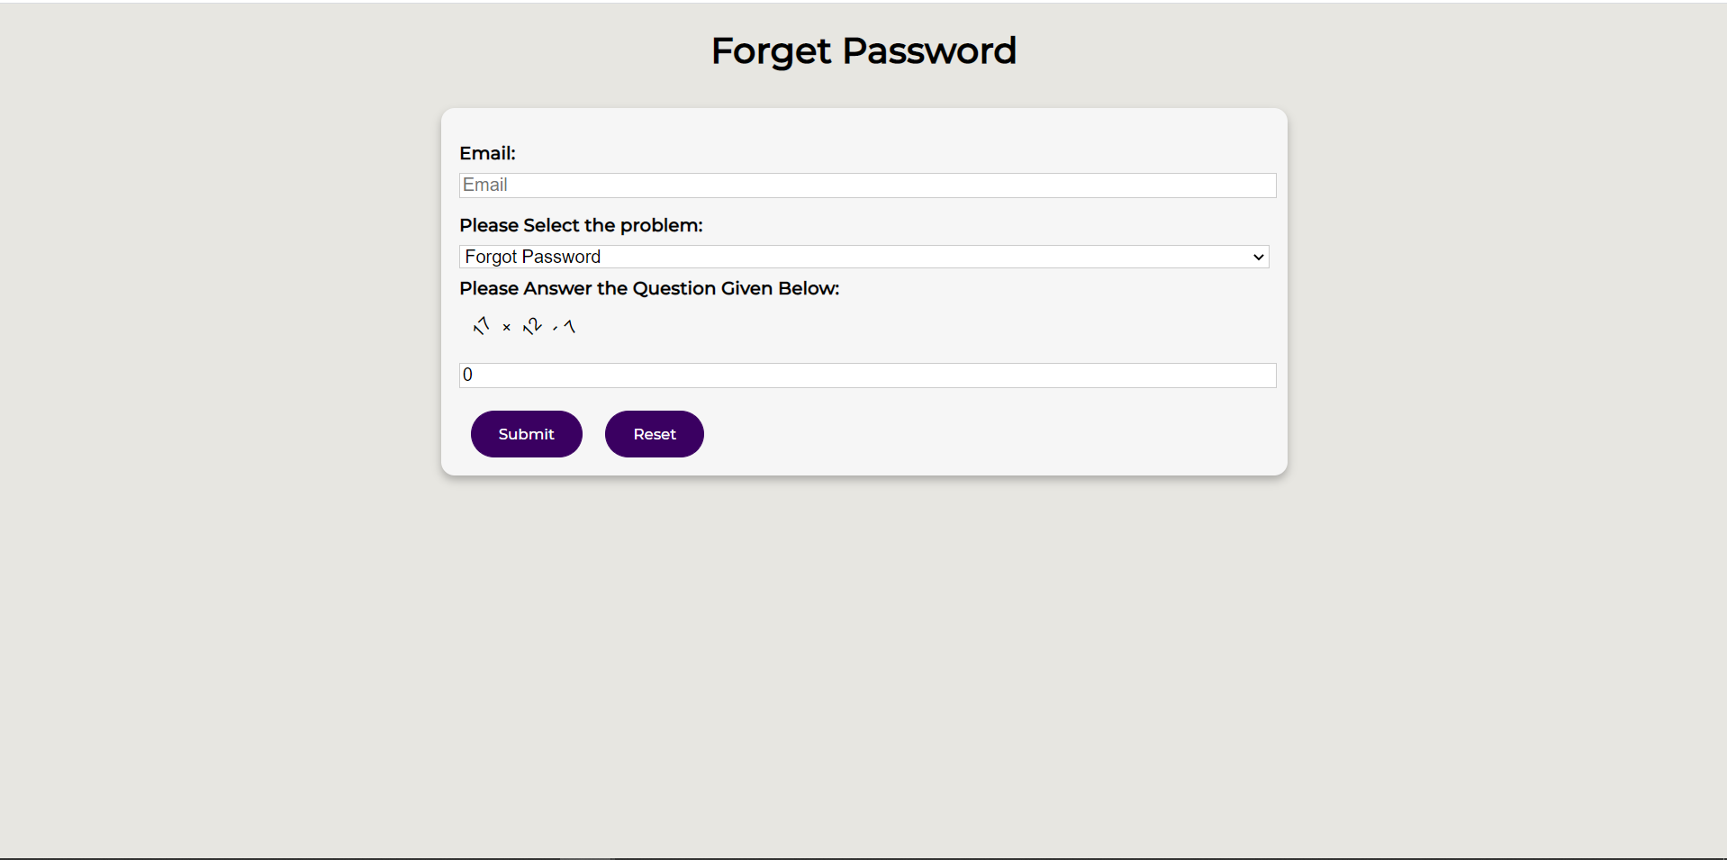Click the 'Please Answer the Question Given Below' label
Screen dimensions: 1727x860
coord(649,288)
